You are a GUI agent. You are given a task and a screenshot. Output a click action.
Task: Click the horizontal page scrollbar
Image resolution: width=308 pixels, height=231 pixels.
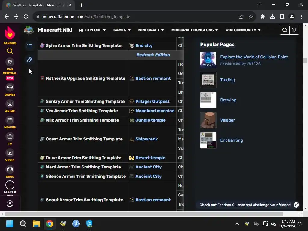144,214
